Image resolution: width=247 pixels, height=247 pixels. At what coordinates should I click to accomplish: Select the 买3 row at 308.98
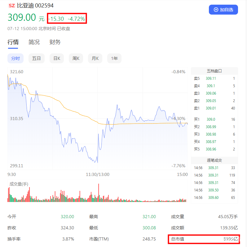click(214, 134)
